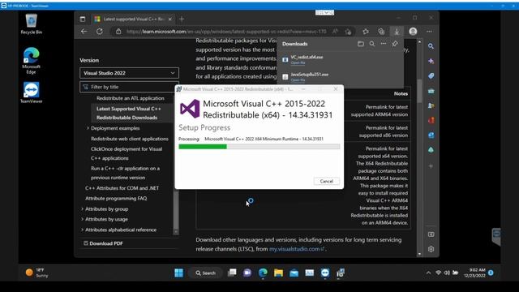Add a sidebar app with plus icon

click(431, 165)
